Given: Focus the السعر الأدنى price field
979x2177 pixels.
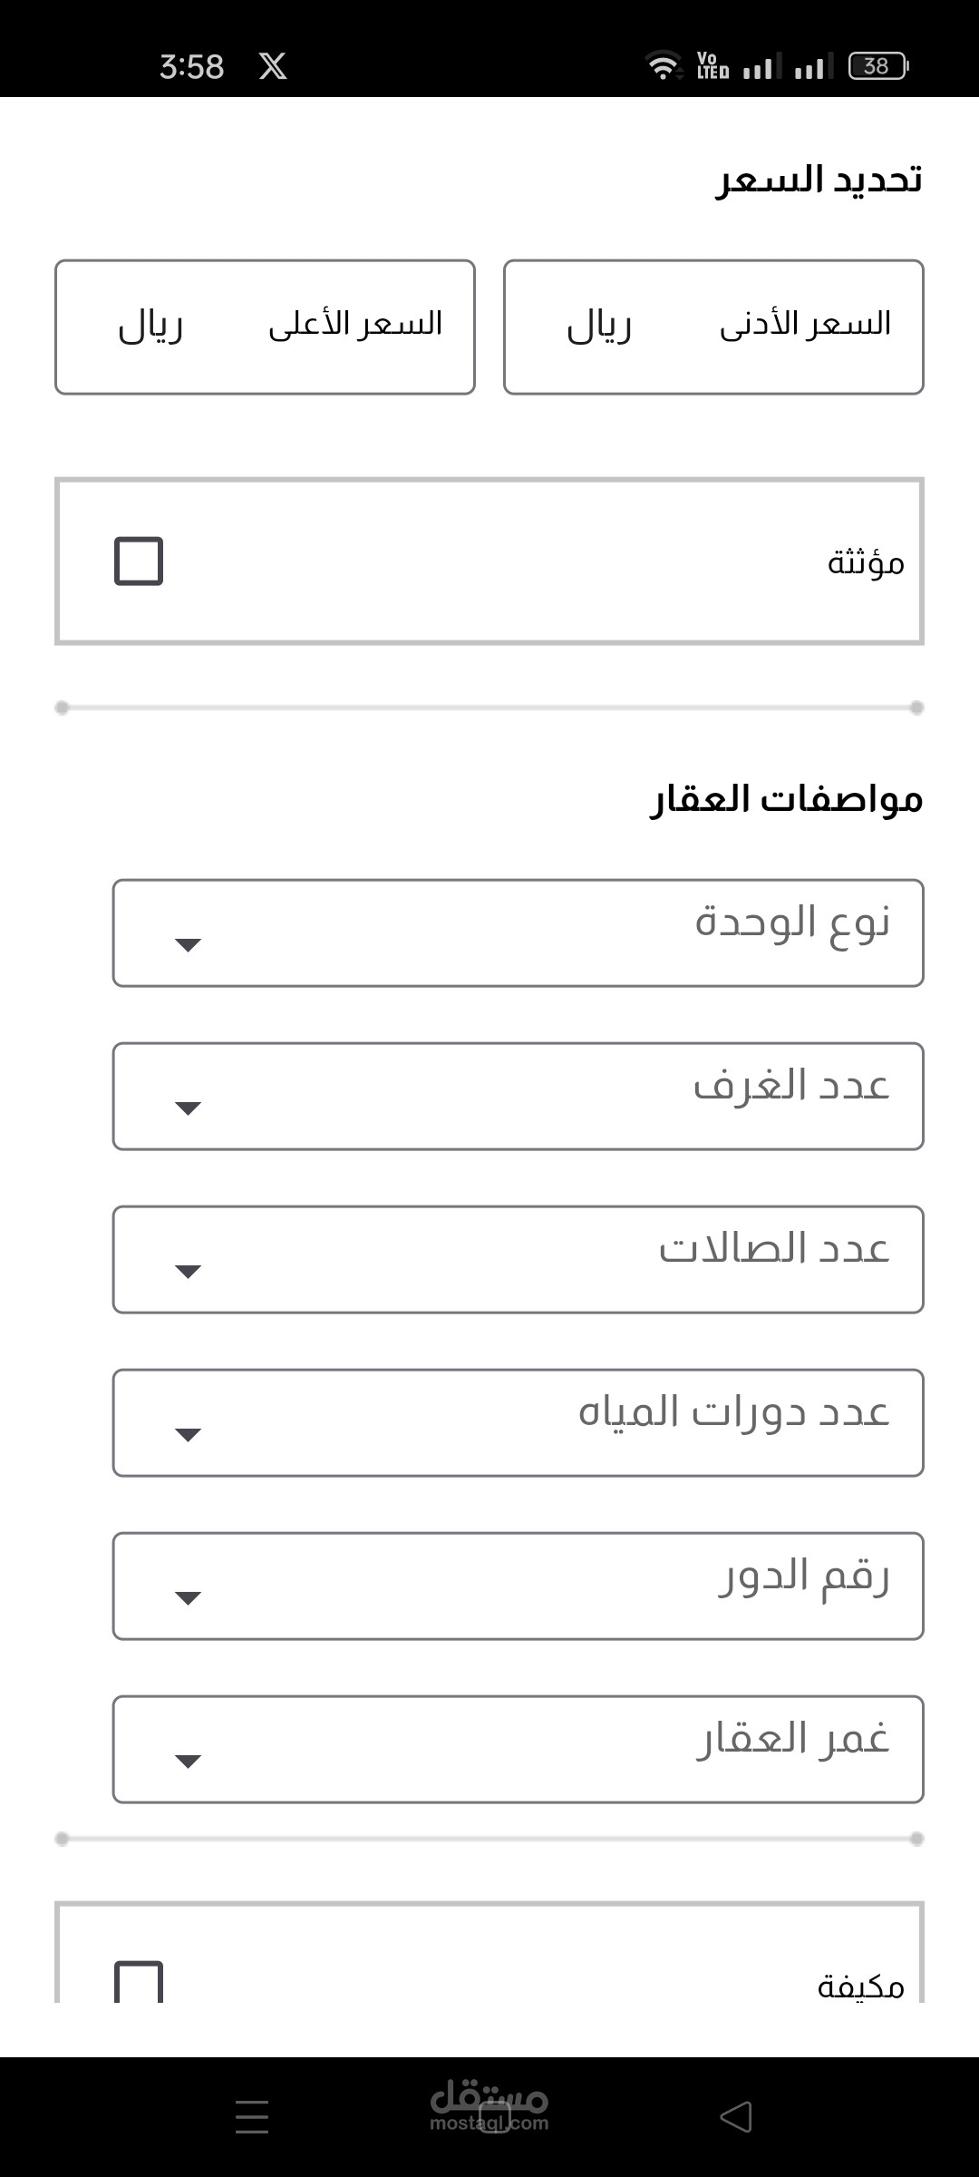Looking at the screenshot, I should coord(713,327).
